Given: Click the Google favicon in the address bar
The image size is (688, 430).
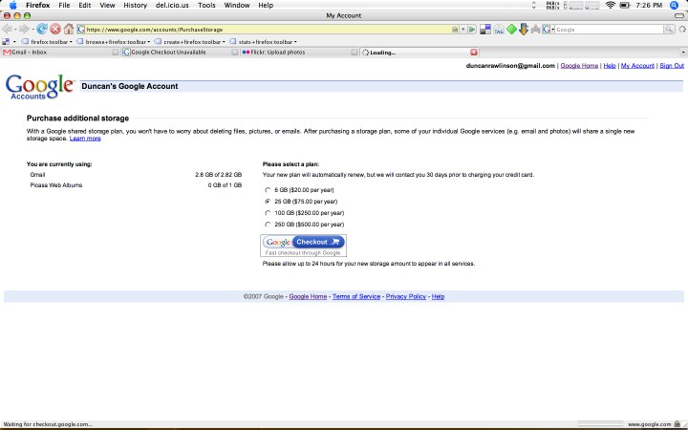Looking at the screenshot, I should coord(80,30).
